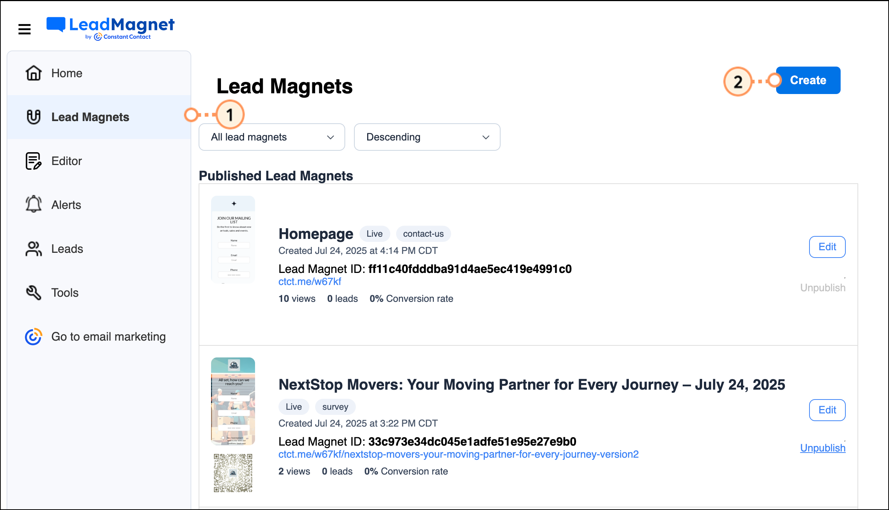Click Created Jul 24, 2025 at 4:14 PM
The height and width of the screenshot is (510, 889).
(x=358, y=251)
